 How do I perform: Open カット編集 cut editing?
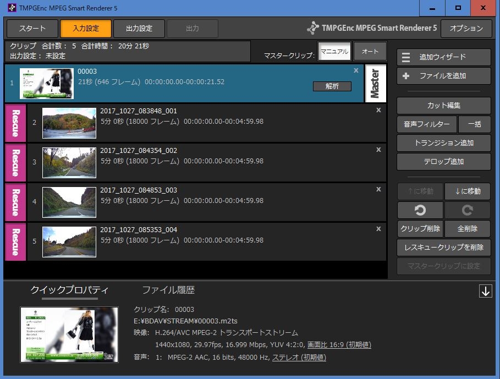[x=443, y=106]
